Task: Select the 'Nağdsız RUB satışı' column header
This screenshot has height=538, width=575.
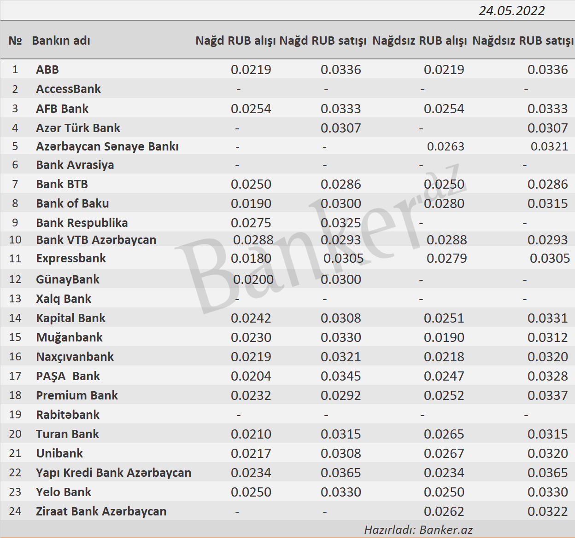Action: tap(523, 40)
